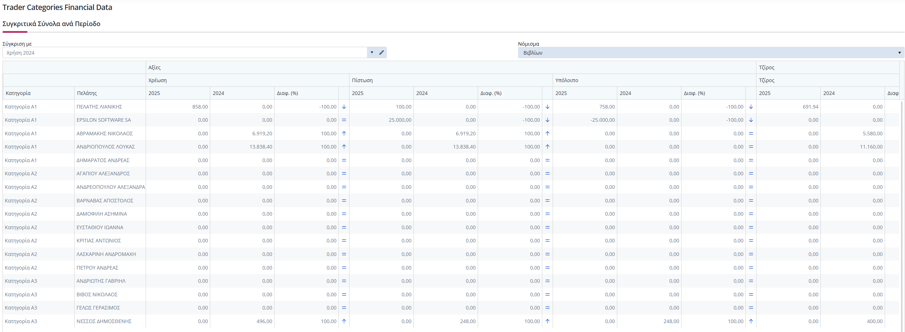Click the 25.000,00 credit value
This screenshot has width=905, height=332.
click(x=400, y=120)
